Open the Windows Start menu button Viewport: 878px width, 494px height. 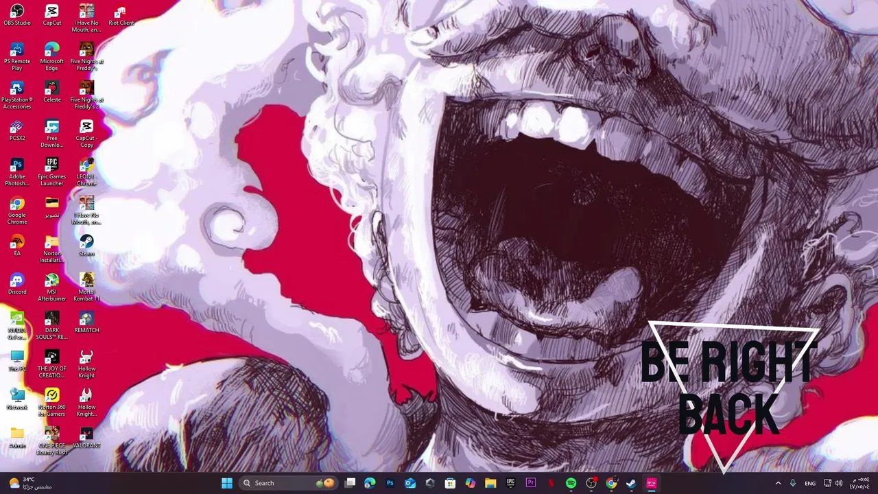click(x=227, y=483)
